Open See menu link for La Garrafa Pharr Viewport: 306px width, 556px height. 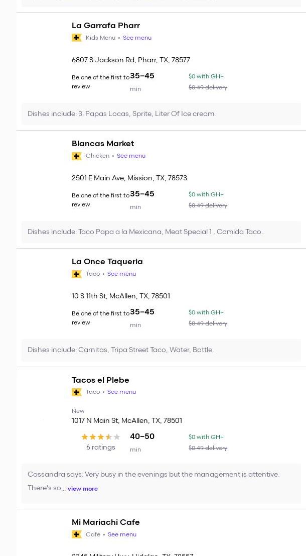[137, 38]
